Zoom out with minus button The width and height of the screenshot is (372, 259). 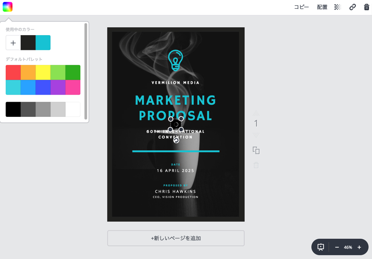click(x=337, y=247)
